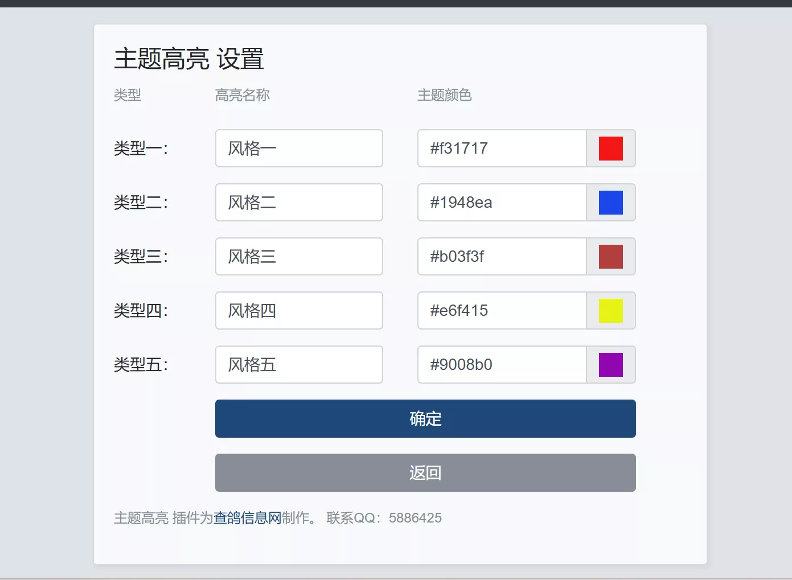Click the #9008b0 color code field
Image resolution: width=792 pixels, height=580 pixels.
click(x=502, y=365)
